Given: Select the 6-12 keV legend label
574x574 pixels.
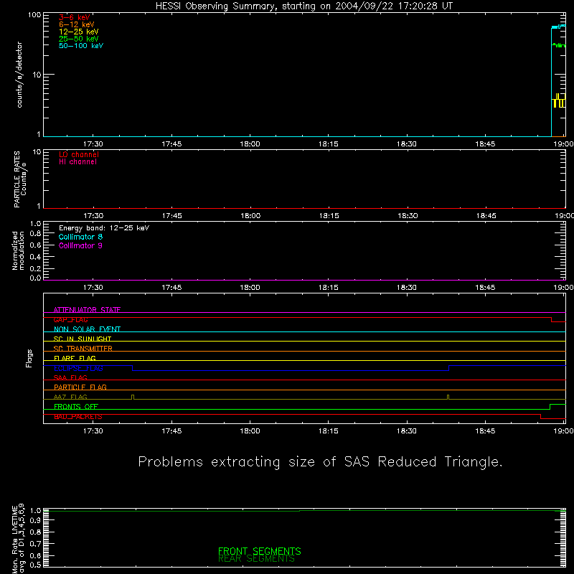Looking at the screenshot, I should pyautogui.click(x=77, y=24).
